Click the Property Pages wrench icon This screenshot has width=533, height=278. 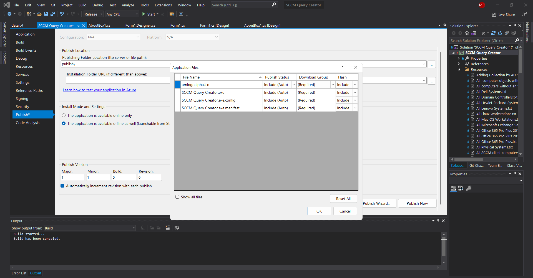469,188
